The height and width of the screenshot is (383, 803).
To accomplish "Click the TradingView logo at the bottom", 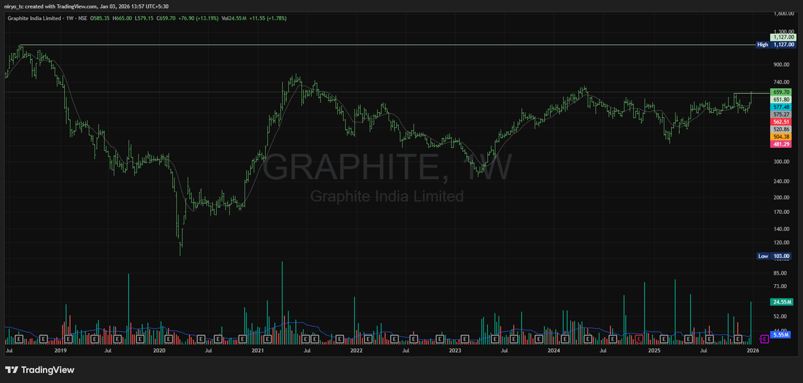I will [40, 370].
